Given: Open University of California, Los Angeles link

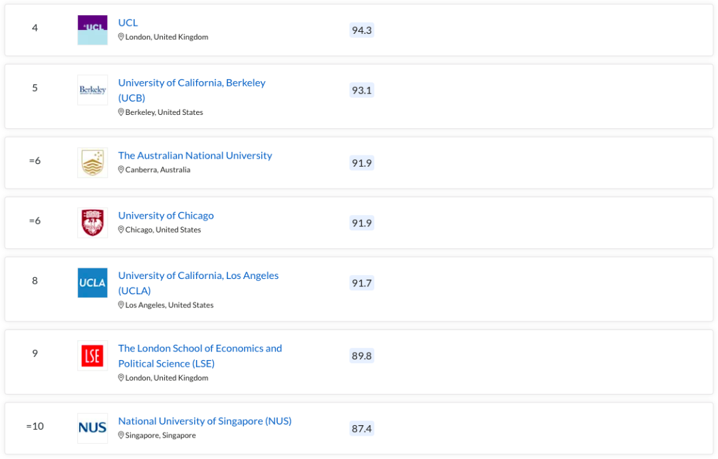Looking at the screenshot, I should click(x=198, y=283).
